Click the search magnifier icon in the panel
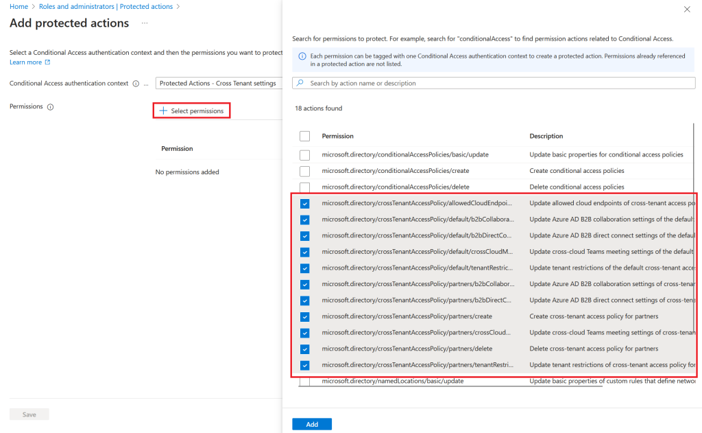Screen dimensions: 702x433 300,83
